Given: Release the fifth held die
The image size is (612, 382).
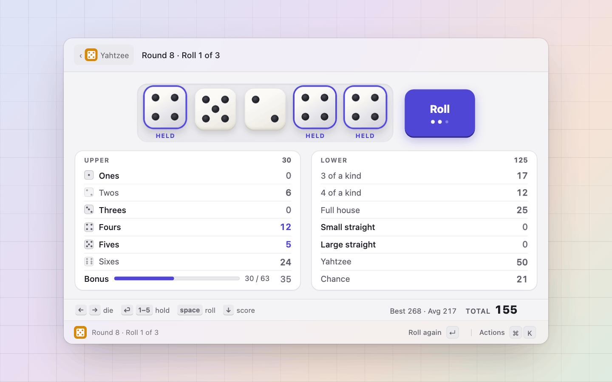Looking at the screenshot, I should click(x=365, y=107).
